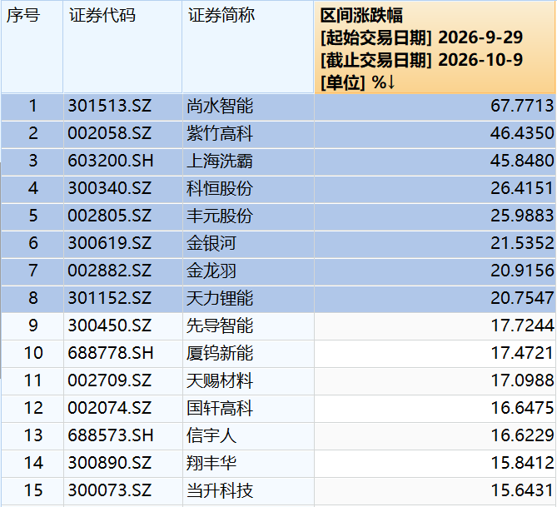Click the 证券代码 column header
Image resolution: width=557 pixels, height=507 pixels.
[x=122, y=47]
